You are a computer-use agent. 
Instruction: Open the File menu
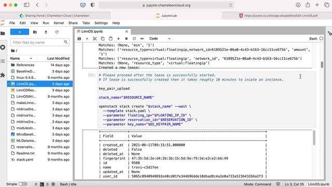click(12, 23)
